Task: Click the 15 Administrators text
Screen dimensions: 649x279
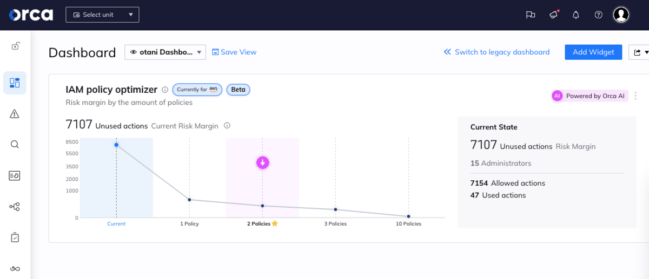Action: [x=501, y=163]
